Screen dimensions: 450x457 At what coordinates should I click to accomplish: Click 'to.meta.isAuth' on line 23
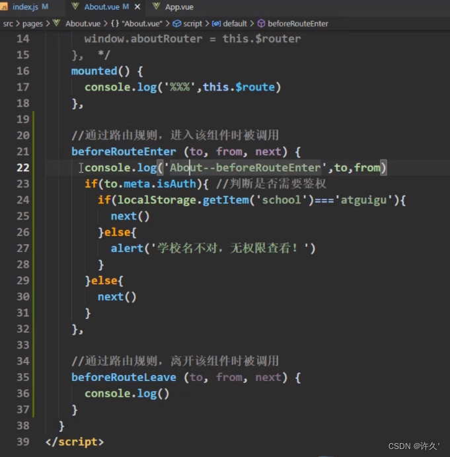(x=150, y=184)
